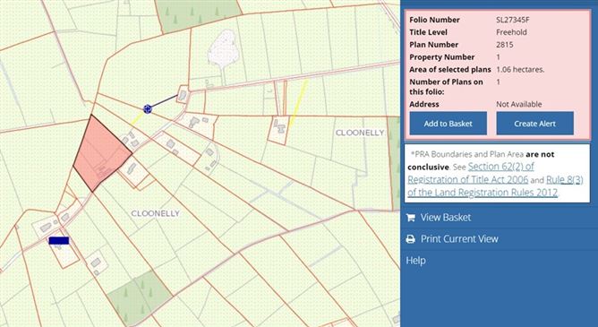Click the green forest patch at map bottom

(140, 297)
